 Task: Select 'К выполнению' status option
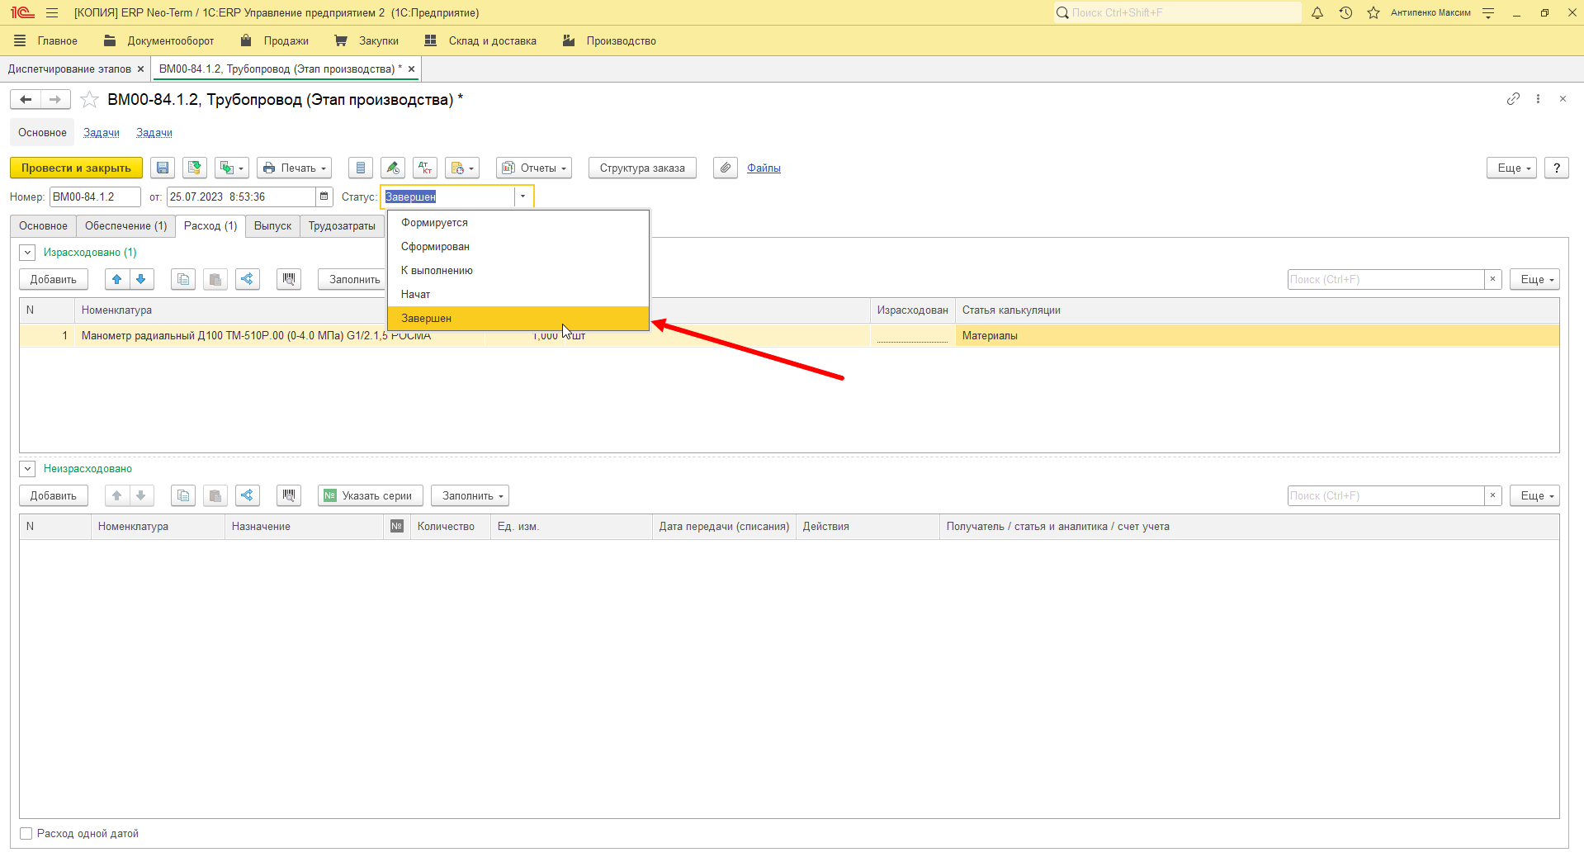518,271
